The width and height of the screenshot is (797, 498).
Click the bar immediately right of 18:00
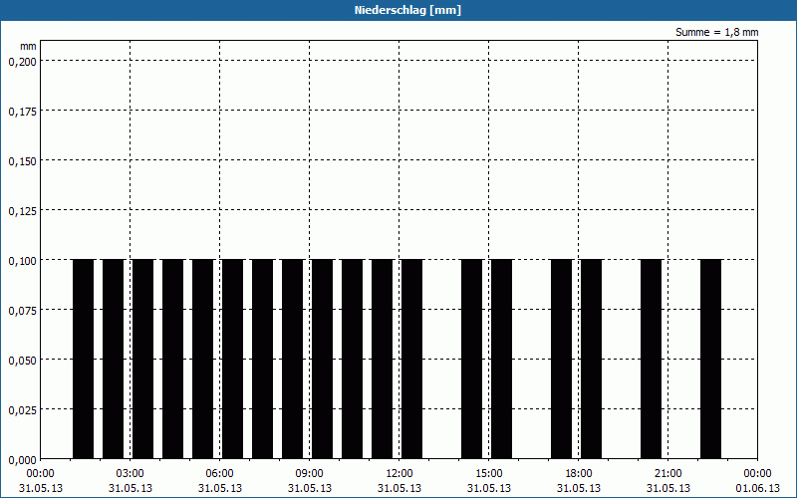[591, 359]
